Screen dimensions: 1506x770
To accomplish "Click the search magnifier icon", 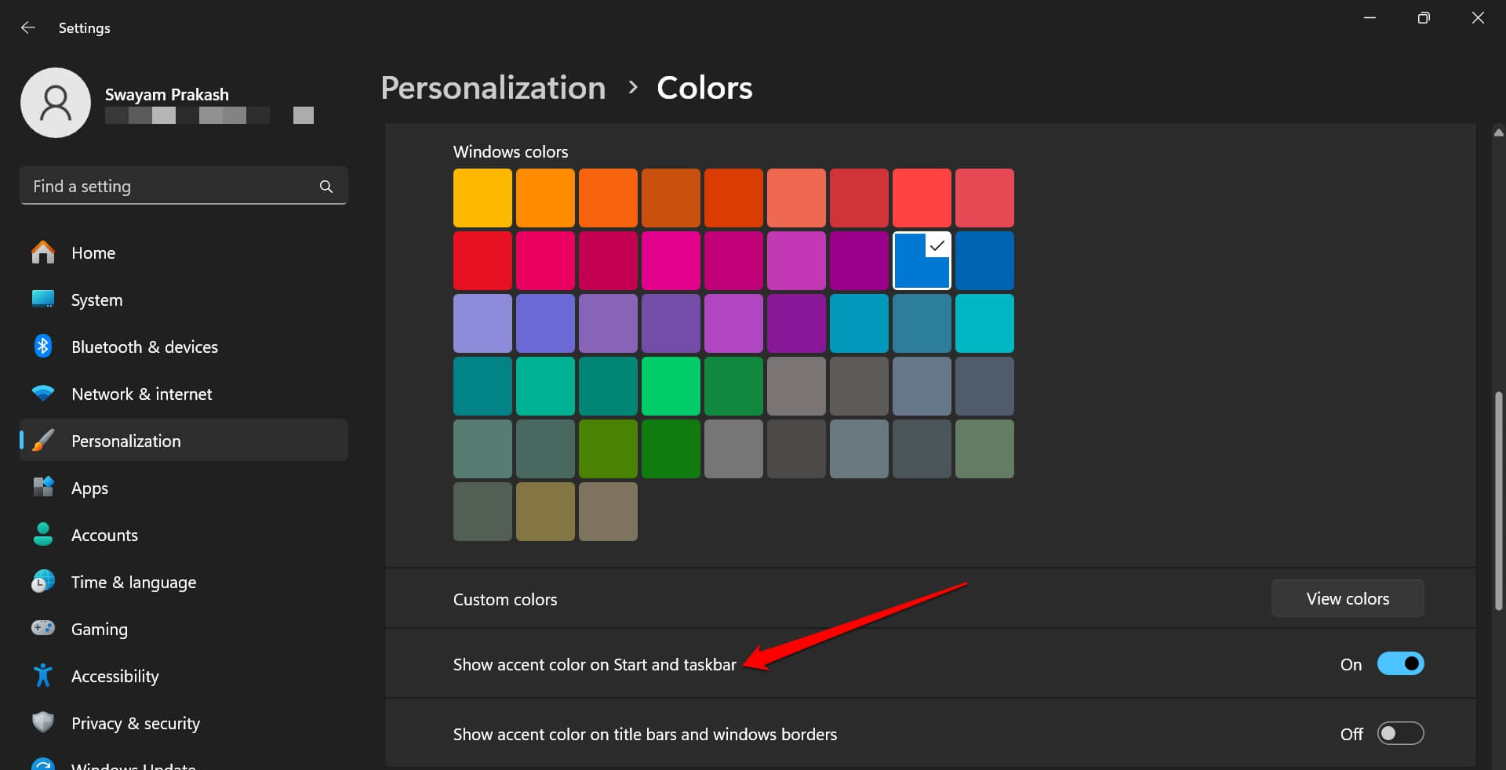I will point(326,187).
